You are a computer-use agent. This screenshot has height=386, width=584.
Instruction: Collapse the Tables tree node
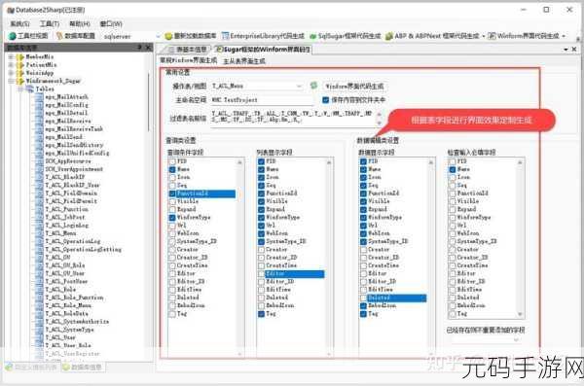point(20,88)
